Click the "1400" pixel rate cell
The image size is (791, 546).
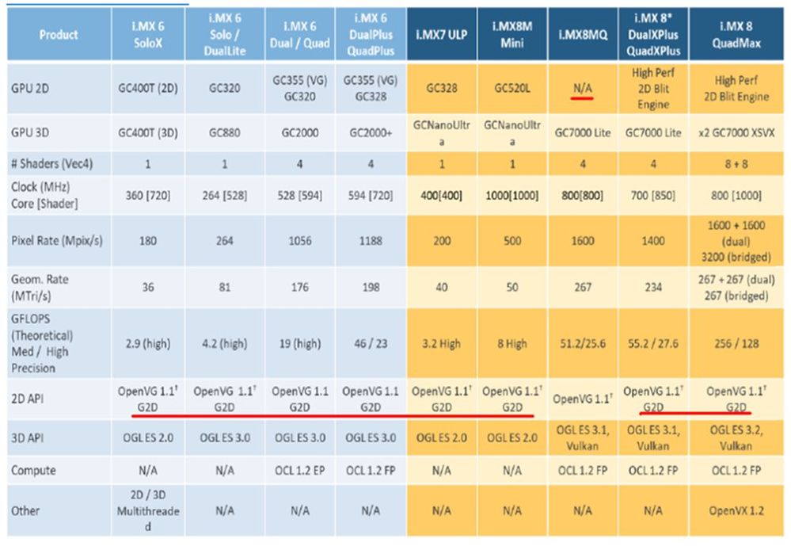tap(653, 240)
